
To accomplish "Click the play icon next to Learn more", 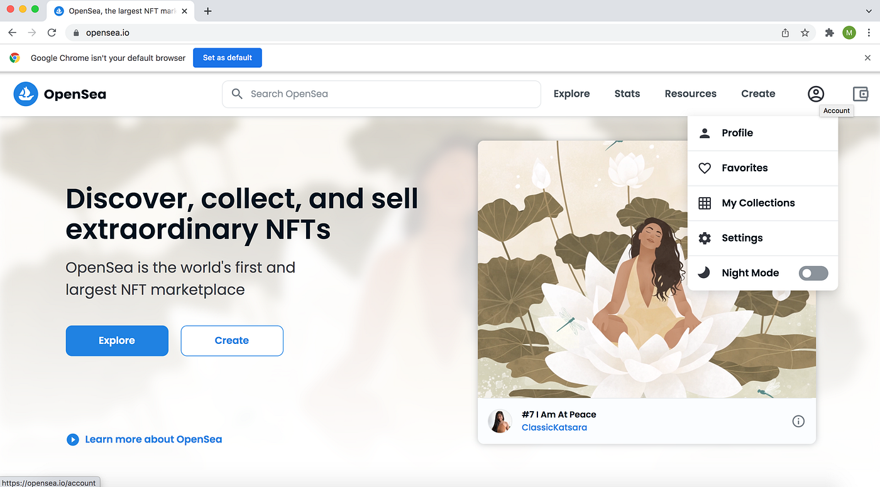I will (x=72, y=439).
